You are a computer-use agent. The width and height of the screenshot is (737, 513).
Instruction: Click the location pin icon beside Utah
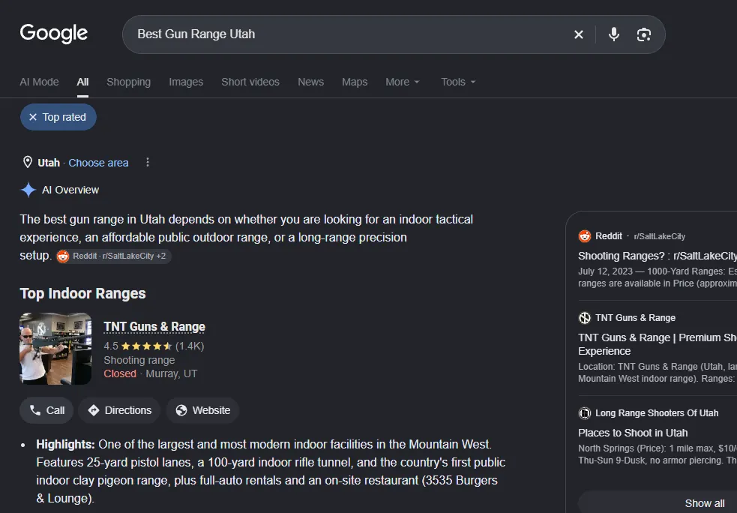28,162
